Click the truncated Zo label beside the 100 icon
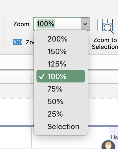The height and width of the screenshot is (149, 118). point(30,42)
